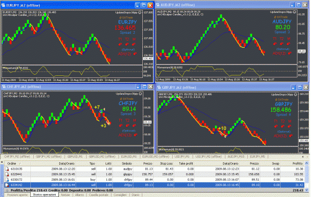Open the Notizie tab

(65, 195)
